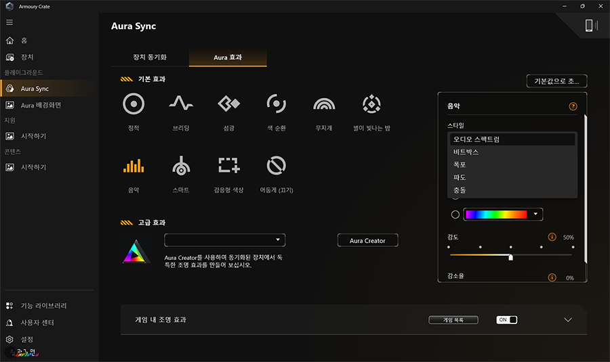Open the rainbow gradient color dropdown arrow
Screen dimensions: 610x362
(x=535, y=214)
